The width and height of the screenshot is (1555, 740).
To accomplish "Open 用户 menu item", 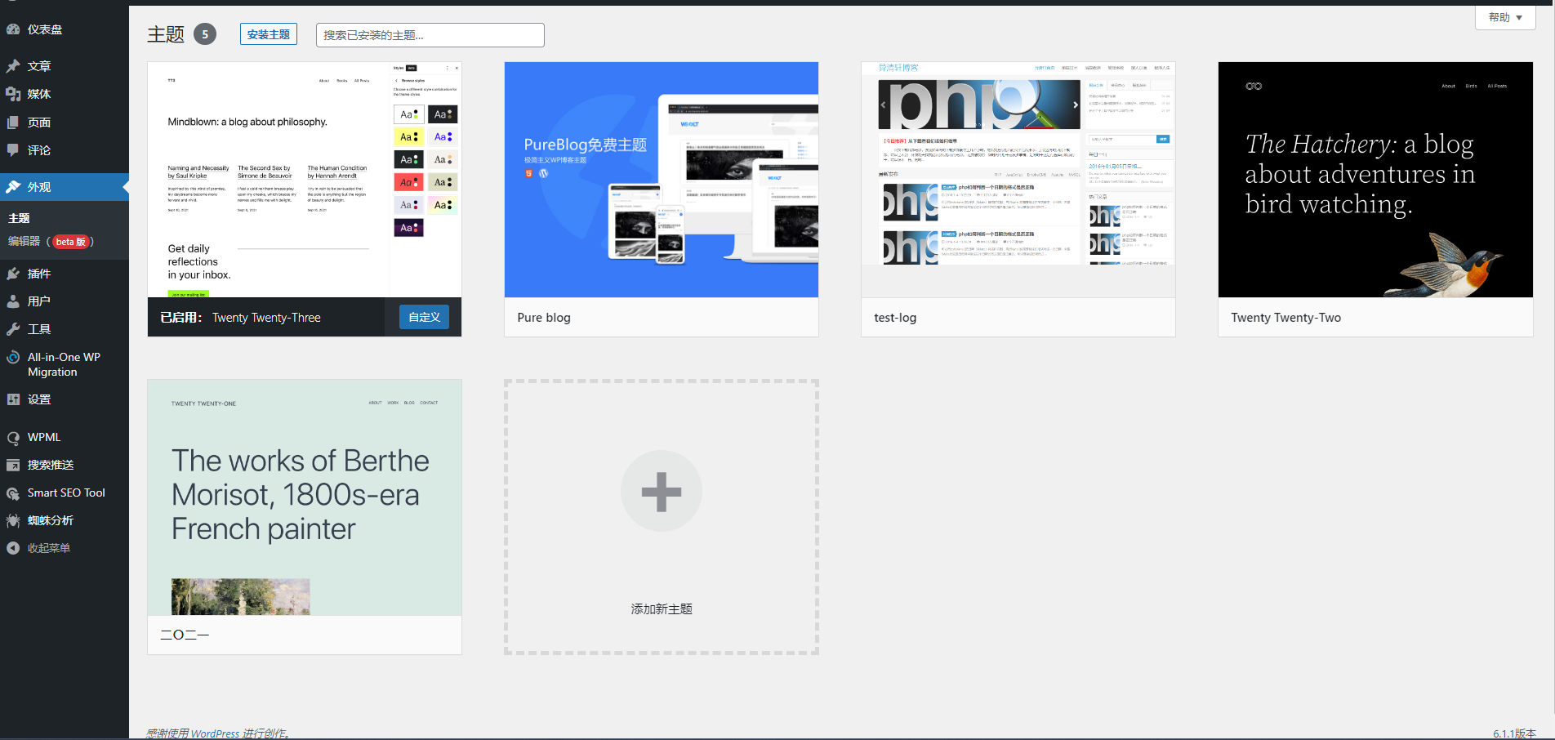I will (x=65, y=301).
